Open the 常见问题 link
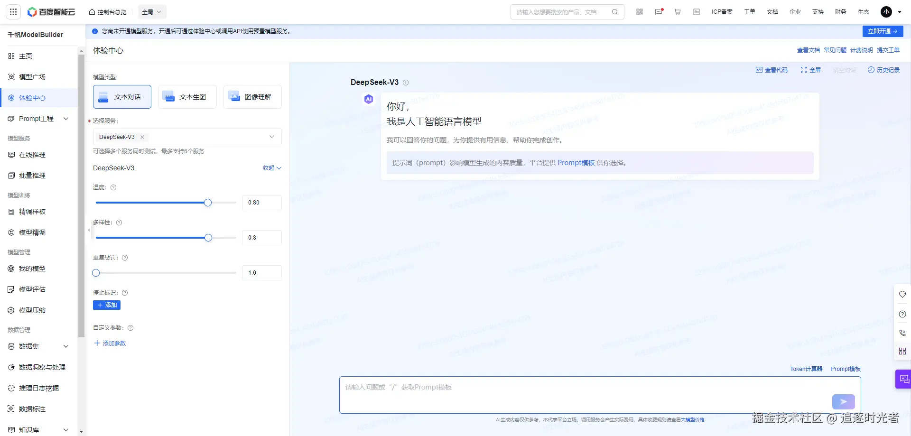Viewport: 911px width, 436px height. [x=835, y=50]
